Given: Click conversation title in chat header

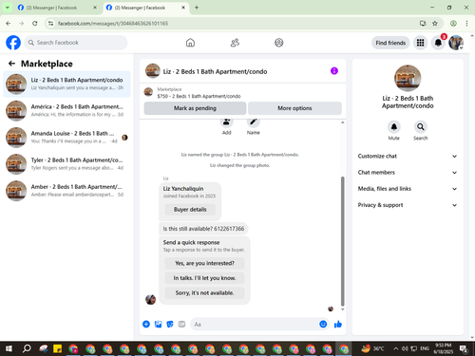Looking at the screenshot, I should 215,71.
